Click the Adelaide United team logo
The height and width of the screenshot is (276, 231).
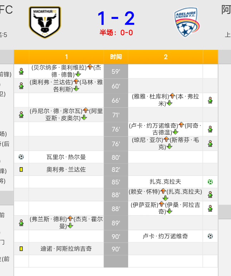click(x=187, y=22)
